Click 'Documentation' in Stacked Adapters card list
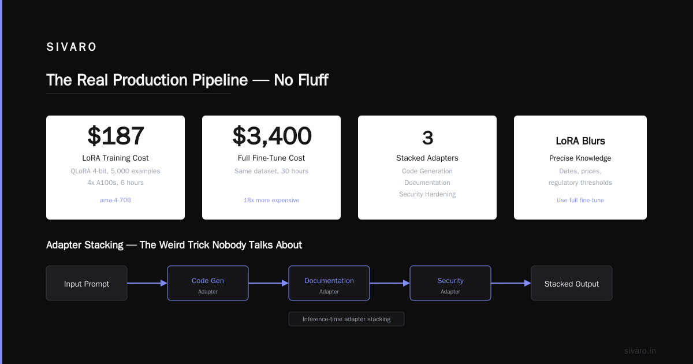693x364 pixels. coord(427,183)
